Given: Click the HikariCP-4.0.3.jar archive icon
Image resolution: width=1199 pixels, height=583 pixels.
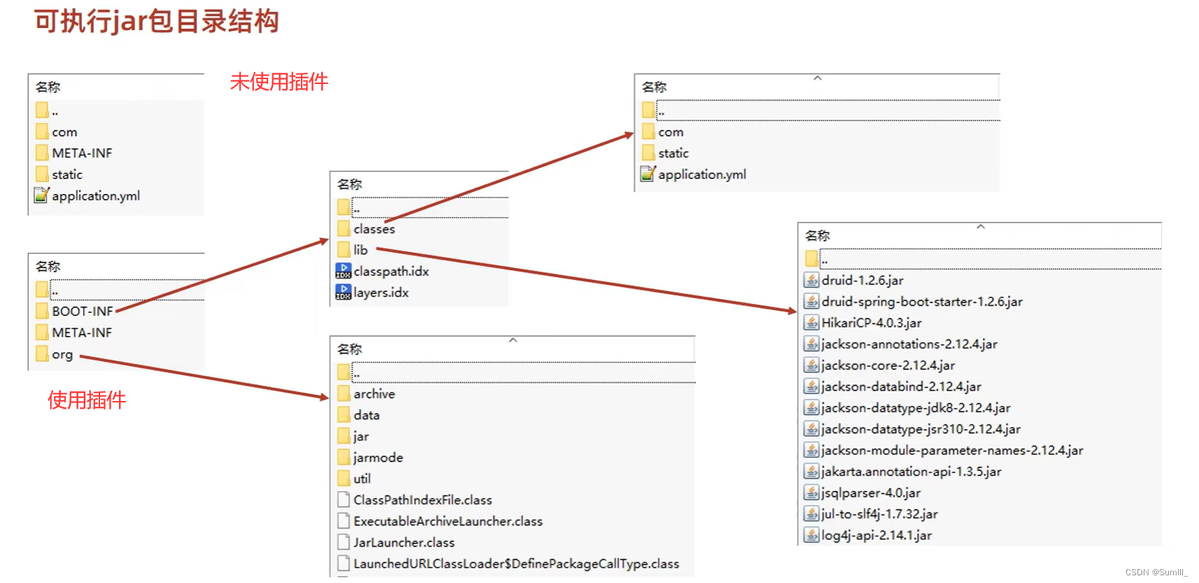Looking at the screenshot, I should coord(811,323).
